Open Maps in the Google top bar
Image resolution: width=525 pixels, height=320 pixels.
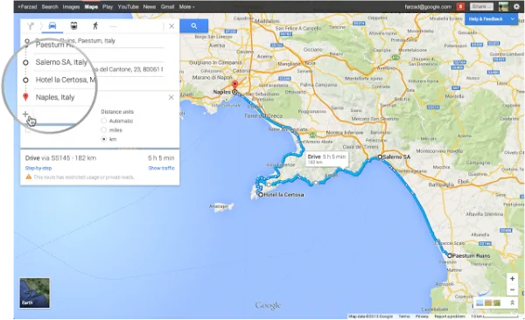pos(91,7)
